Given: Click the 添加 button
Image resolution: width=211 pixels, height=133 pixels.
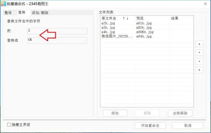Looking at the screenshot, I should [x=115, y=113].
